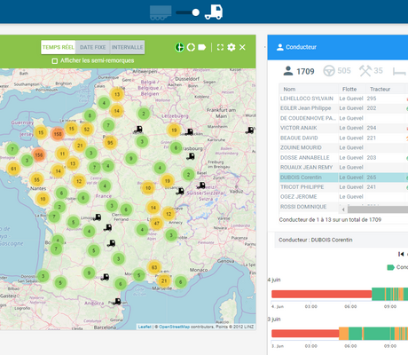The image size is (408, 355).
Task: Click the white circle marker mode icon
Action: click(191, 47)
